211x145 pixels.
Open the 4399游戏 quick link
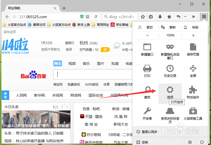click(92, 85)
